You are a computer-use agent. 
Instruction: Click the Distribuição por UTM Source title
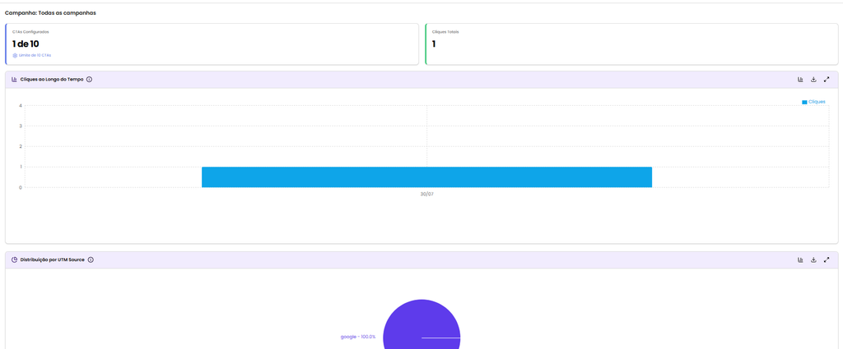(53, 260)
